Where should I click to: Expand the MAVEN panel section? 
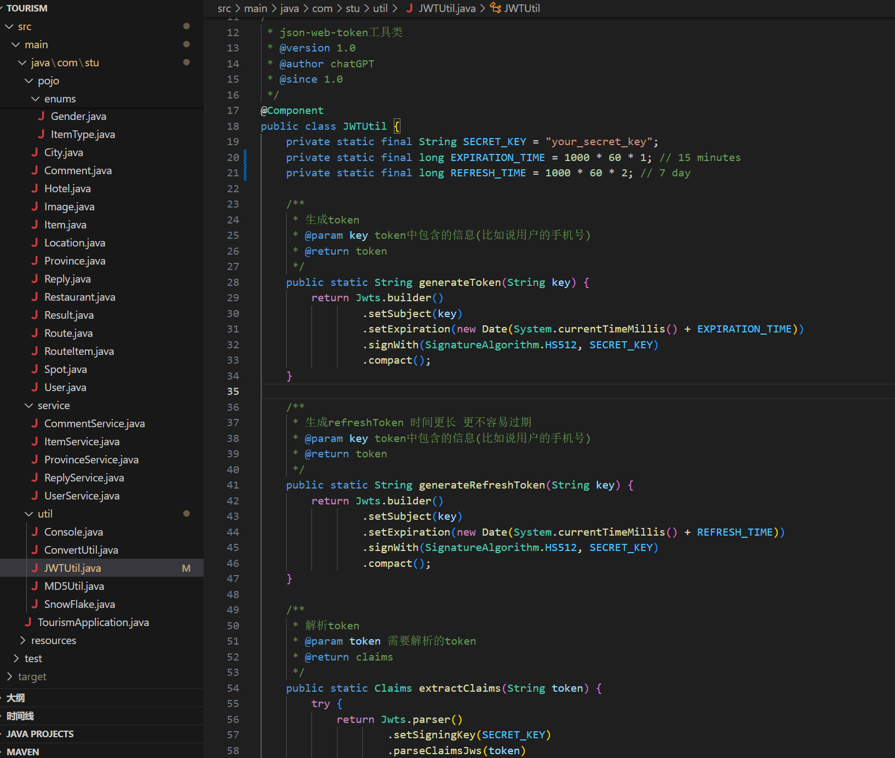coord(22,752)
